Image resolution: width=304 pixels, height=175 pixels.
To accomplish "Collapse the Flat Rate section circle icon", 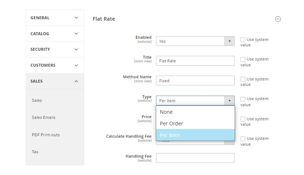I will pyautogui.click(x=278, y=19).
